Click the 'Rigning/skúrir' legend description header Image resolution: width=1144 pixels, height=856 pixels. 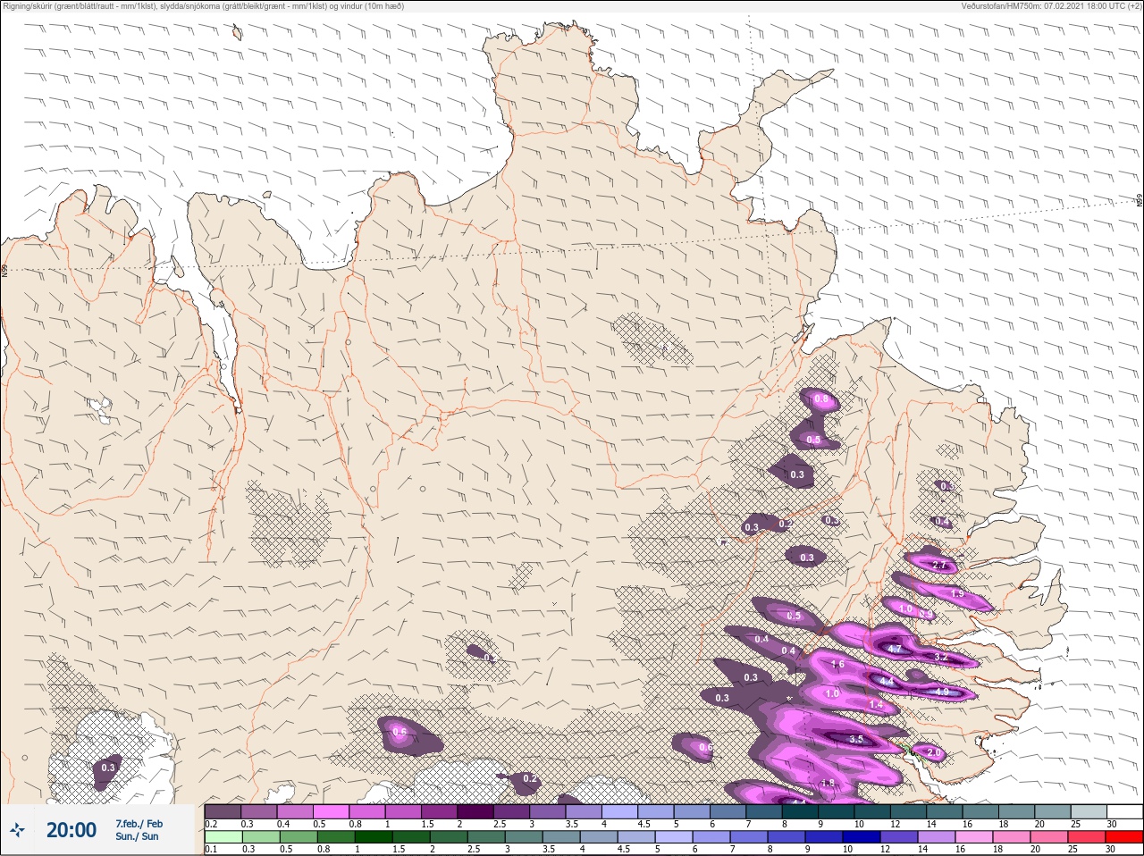click(x=206, y=5)
